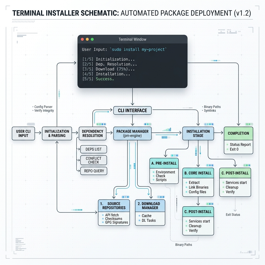This screenshot has width=265, height=265.
Task: Select the 2. DOWNLOAD MANAGER header
Action: [x=150, y=206]
